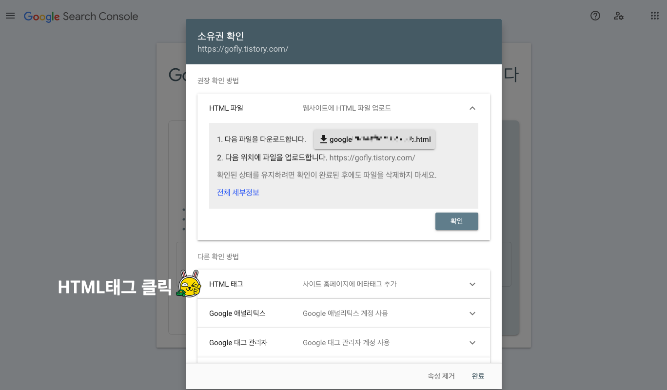
Task: Click the 웹사이트에 HTML 파일 업로드 description
Action: coord(347,108)
